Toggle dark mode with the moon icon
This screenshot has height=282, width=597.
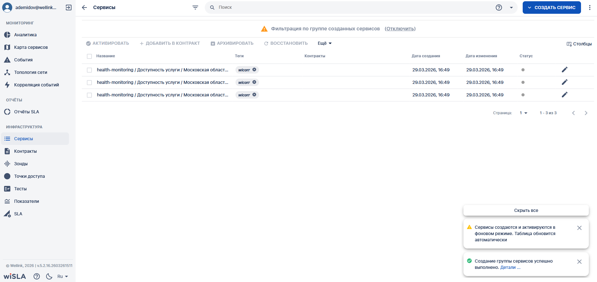pyautogui.click(x=49, y=276)
